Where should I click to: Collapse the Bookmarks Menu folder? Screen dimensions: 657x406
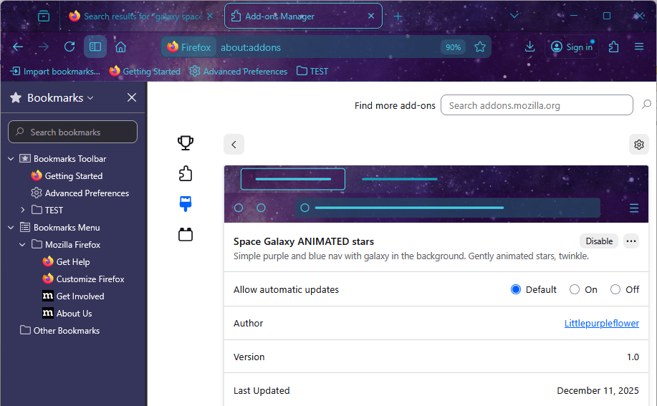point(11,227)
